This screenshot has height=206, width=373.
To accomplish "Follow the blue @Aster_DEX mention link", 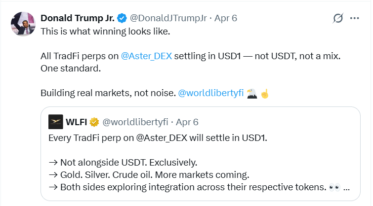I will pos(146,56).
